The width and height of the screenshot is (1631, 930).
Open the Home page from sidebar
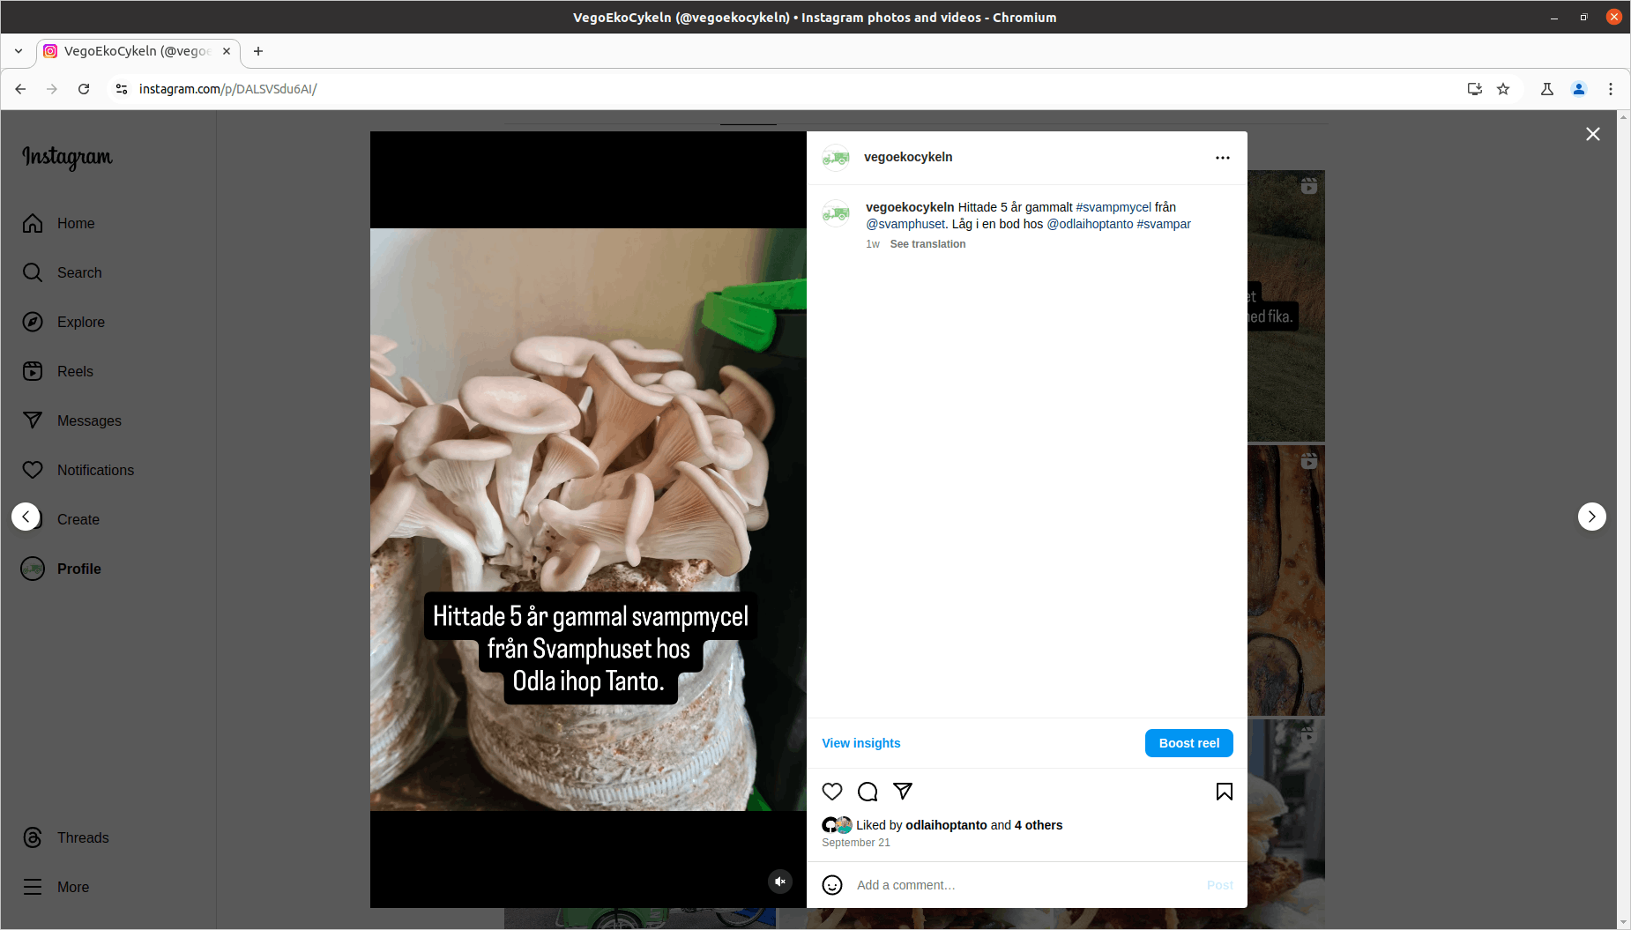click(x=58, y=224)
